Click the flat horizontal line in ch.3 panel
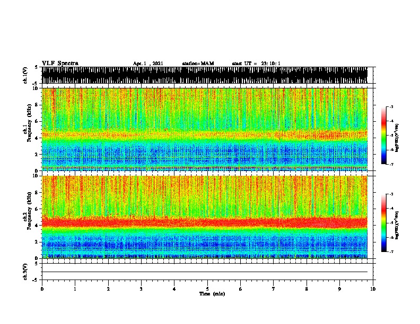Screen dimensions: 420x324 (x=205, y=272)
